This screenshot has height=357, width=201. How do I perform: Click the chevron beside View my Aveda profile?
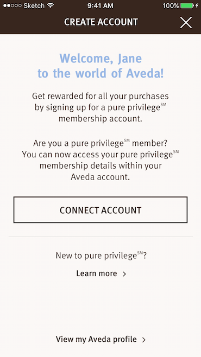pos(143,340)
